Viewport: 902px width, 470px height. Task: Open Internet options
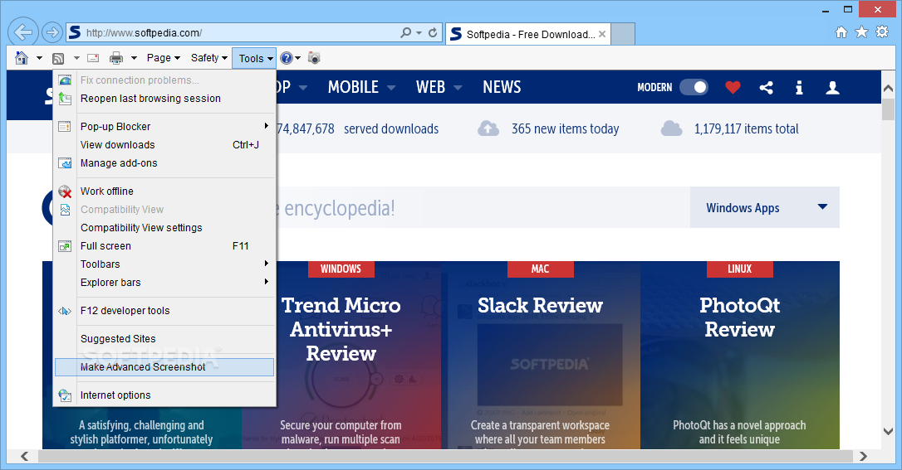(164, 395)
